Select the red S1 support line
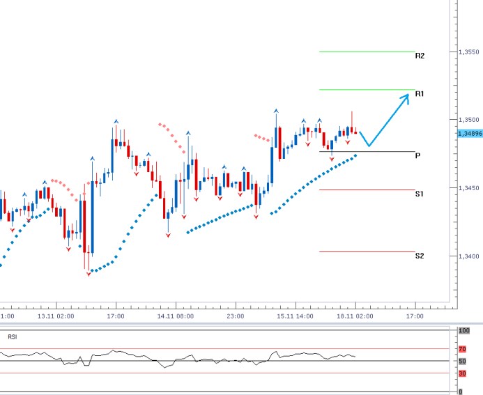 click(x=367, y=189)
